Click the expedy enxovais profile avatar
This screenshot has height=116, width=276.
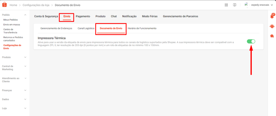coord(247,5)
